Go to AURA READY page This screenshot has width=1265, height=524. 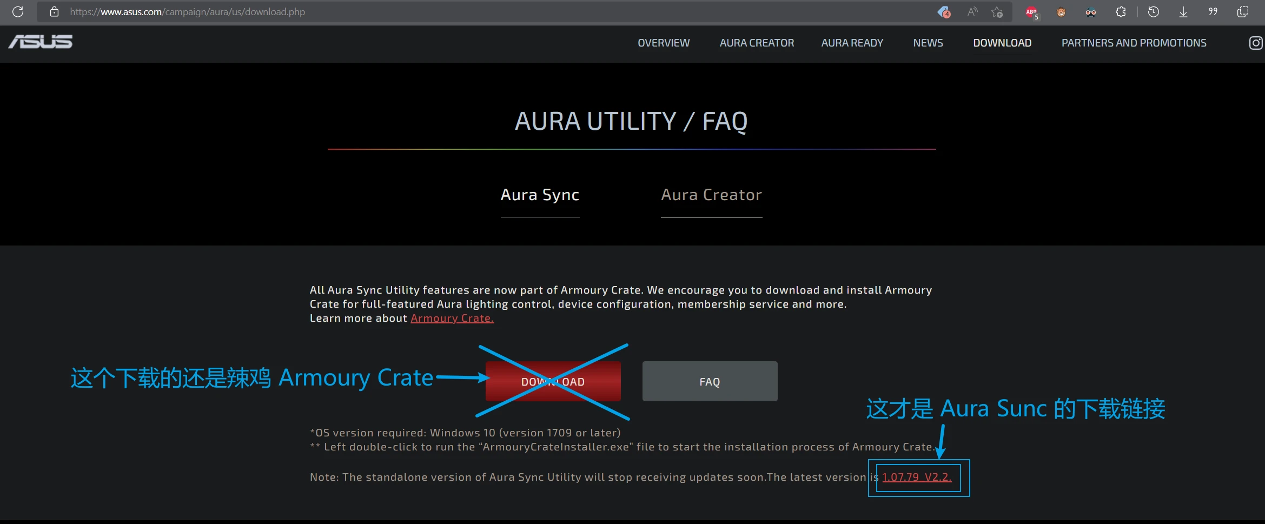tap(852, 43)
